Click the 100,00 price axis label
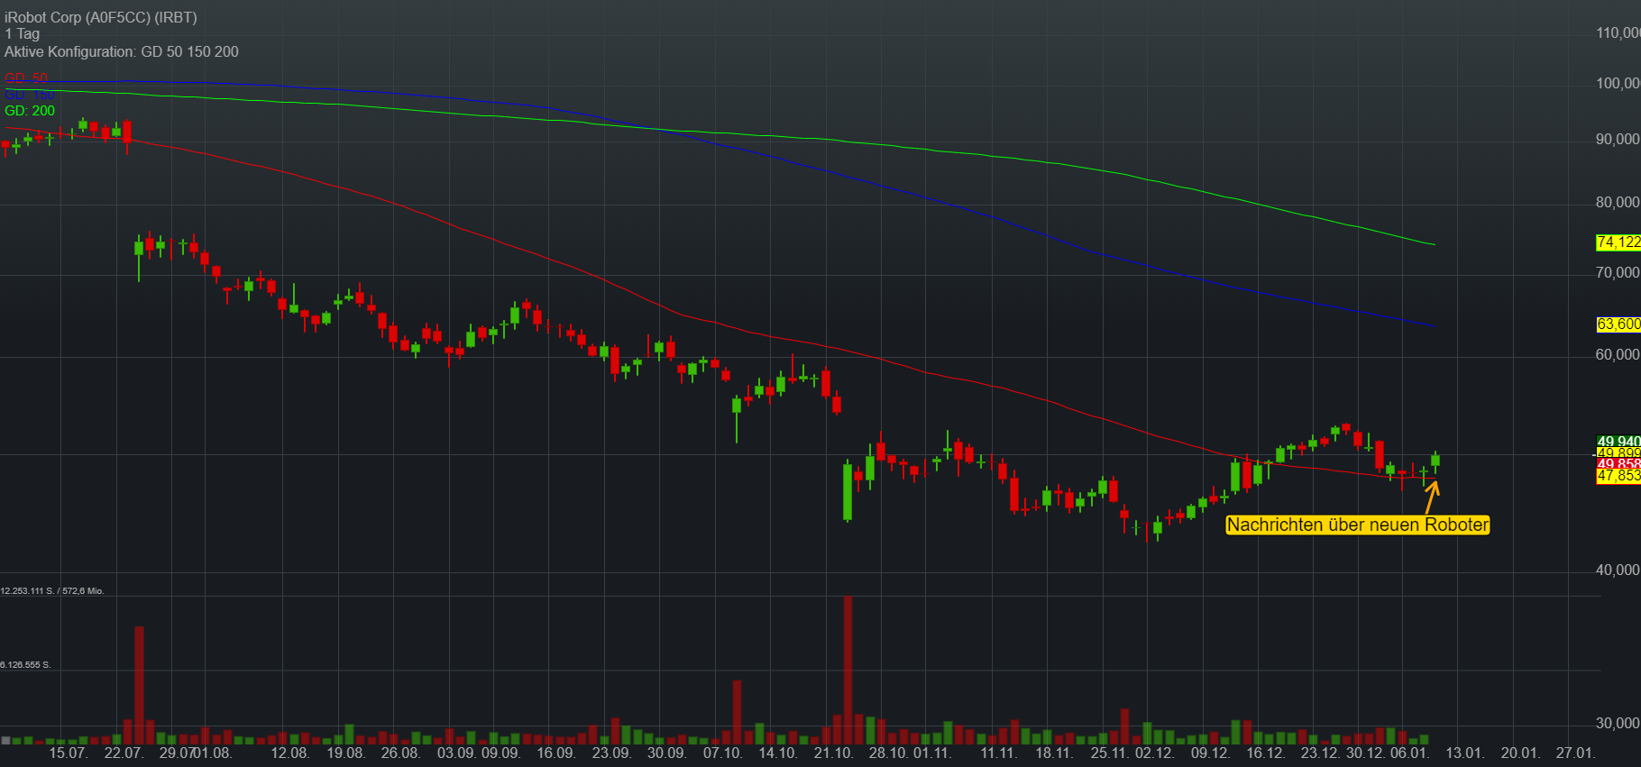This screenshot has height=767, width=1641. click(1618, 83)
